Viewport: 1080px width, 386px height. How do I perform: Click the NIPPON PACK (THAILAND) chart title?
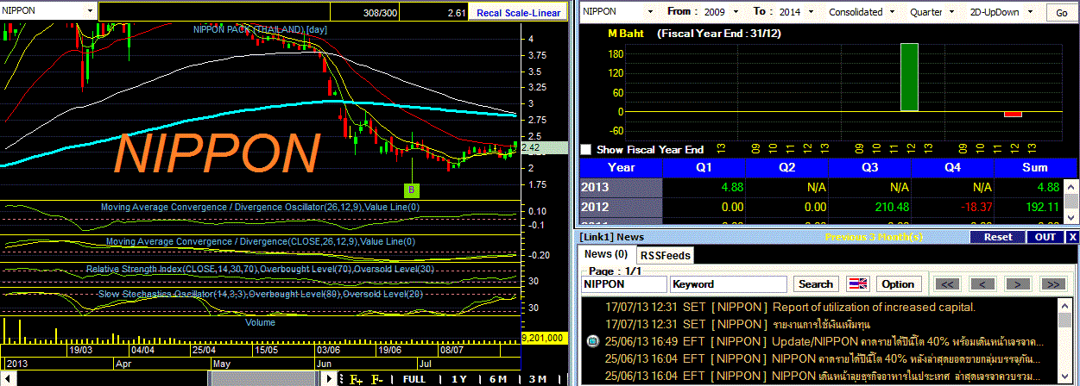pos(259,29)
